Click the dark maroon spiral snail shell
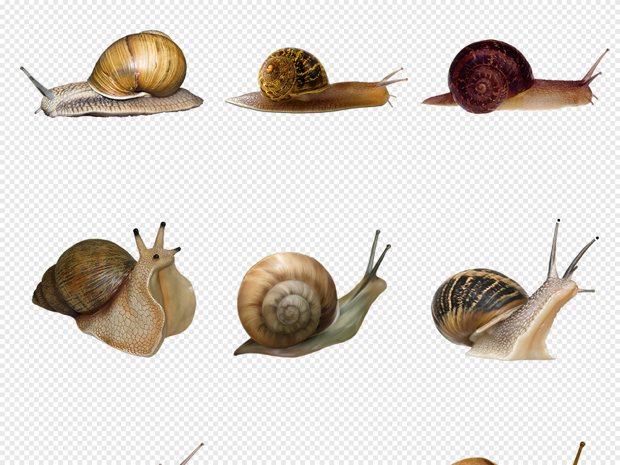 489,77
